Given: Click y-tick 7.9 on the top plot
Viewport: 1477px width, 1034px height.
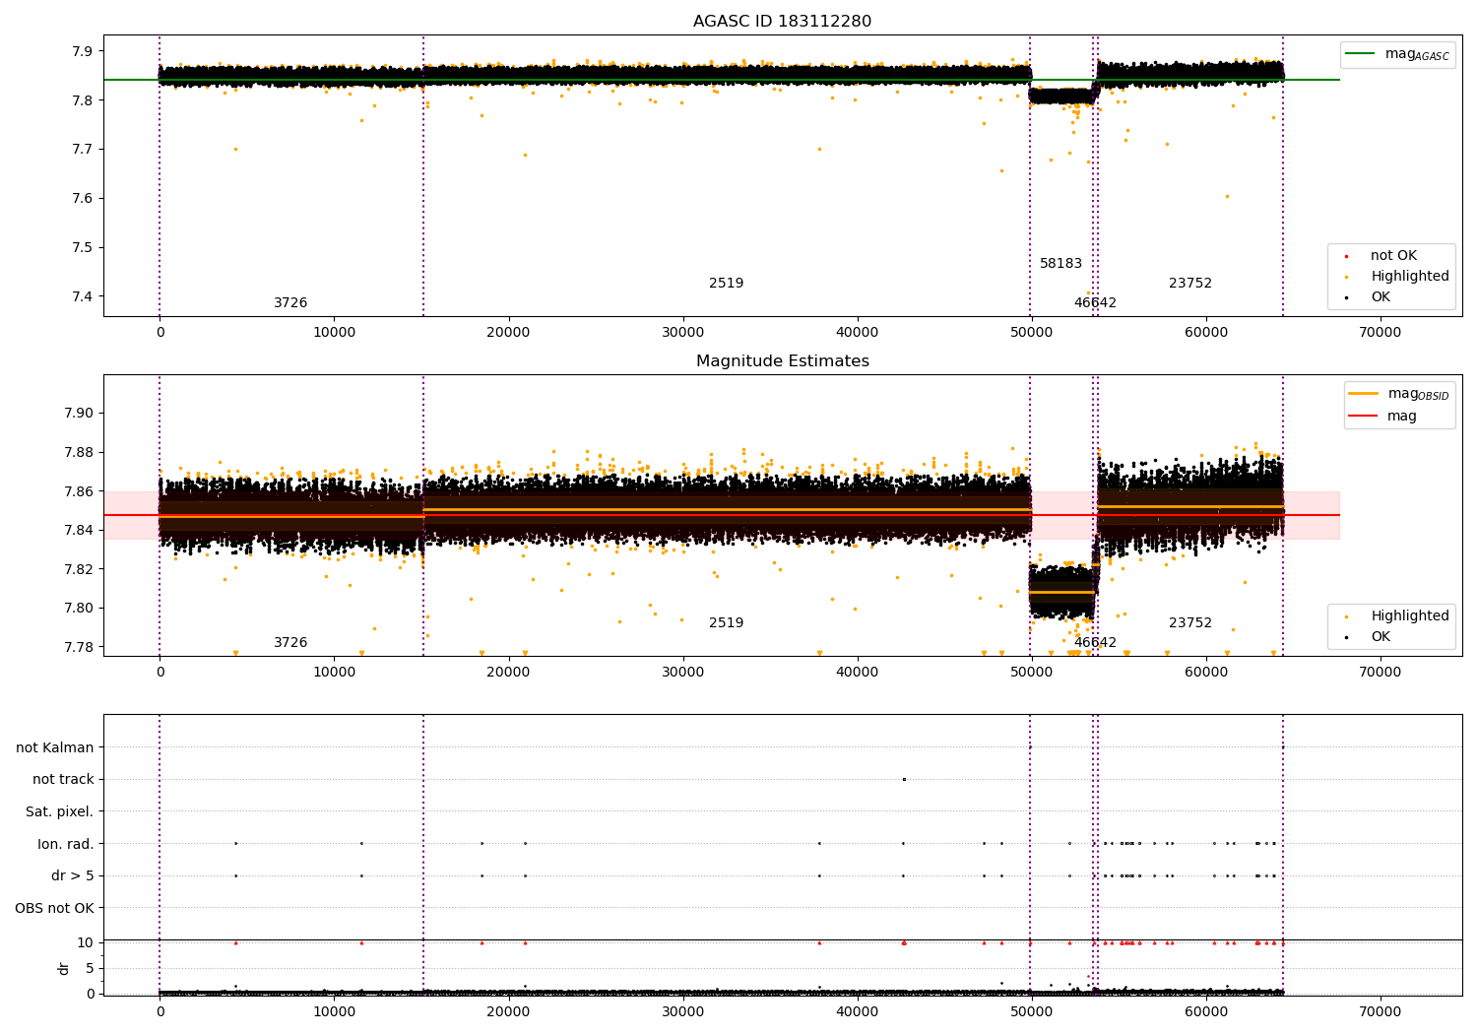Looking at the screenshot, I should point(84,51).
